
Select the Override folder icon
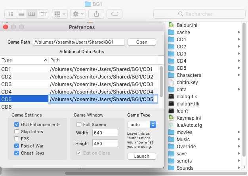click(171, 146)
